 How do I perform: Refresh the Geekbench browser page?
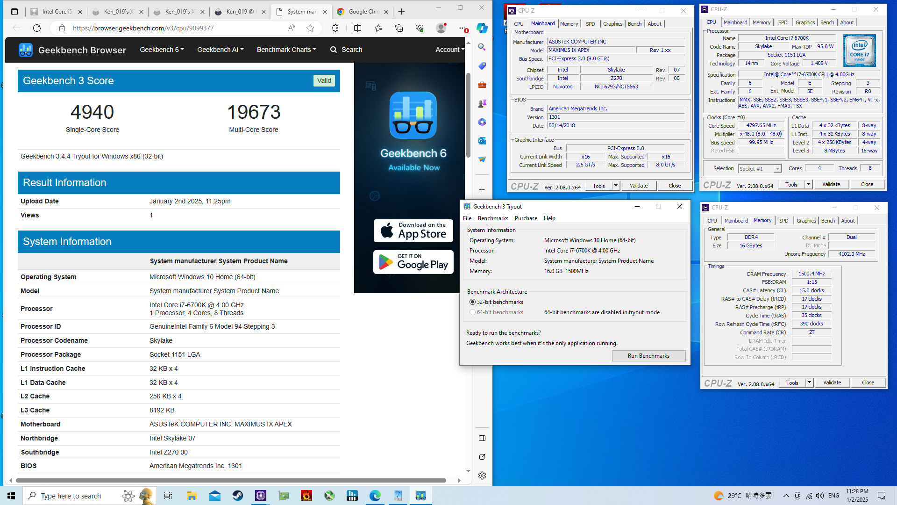click(37, 28)
